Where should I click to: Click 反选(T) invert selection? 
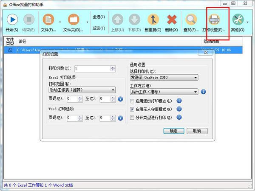99,28
